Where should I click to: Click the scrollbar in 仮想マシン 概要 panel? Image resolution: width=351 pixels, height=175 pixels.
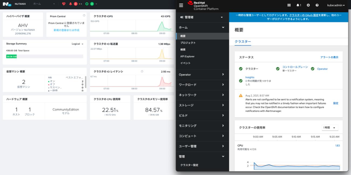point(86,82)
